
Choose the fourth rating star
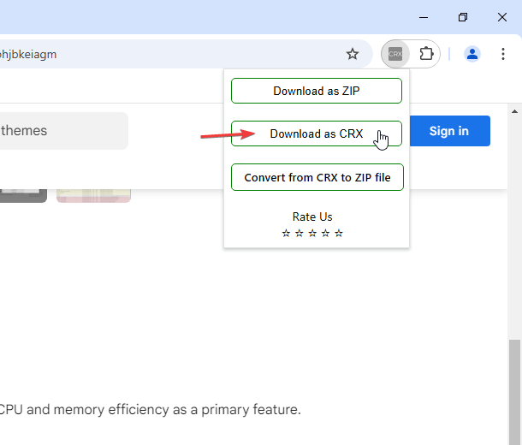tap(325, 233)
